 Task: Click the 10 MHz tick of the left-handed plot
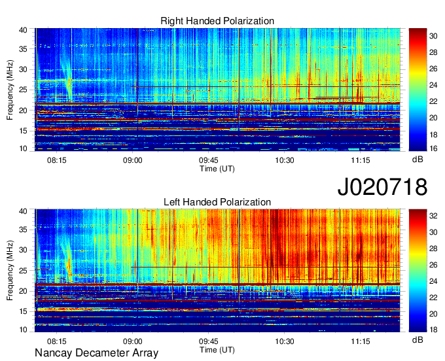23,330
